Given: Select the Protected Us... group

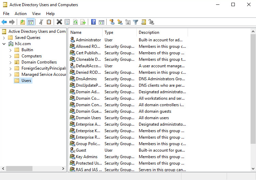Looking at the screenshot, I should click(89, 163).
